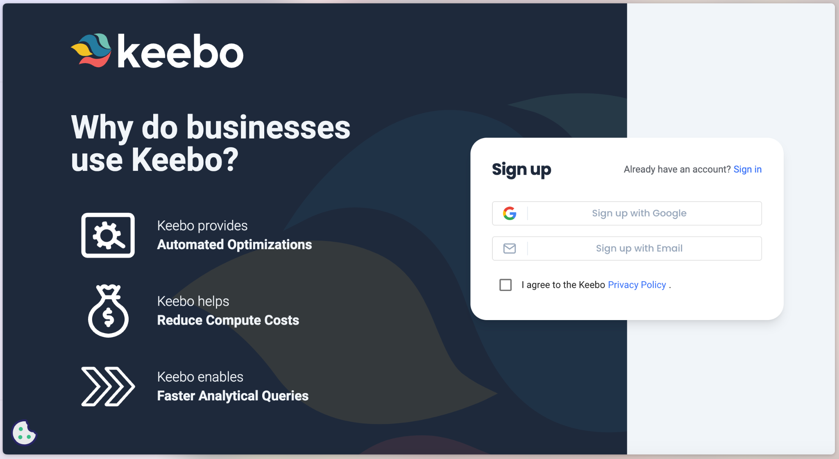Click the Keebo wordmark text
The image size is (839, 459).
click(x=180, y=52)
